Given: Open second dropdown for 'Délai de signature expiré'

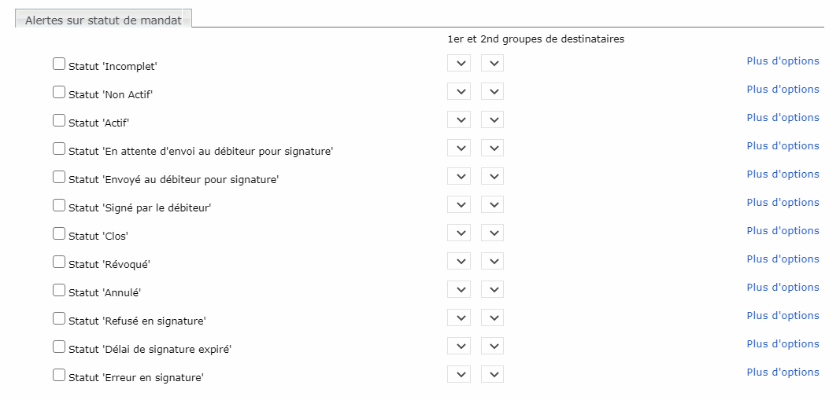Looking at the screenshot, I should point(492,346).
